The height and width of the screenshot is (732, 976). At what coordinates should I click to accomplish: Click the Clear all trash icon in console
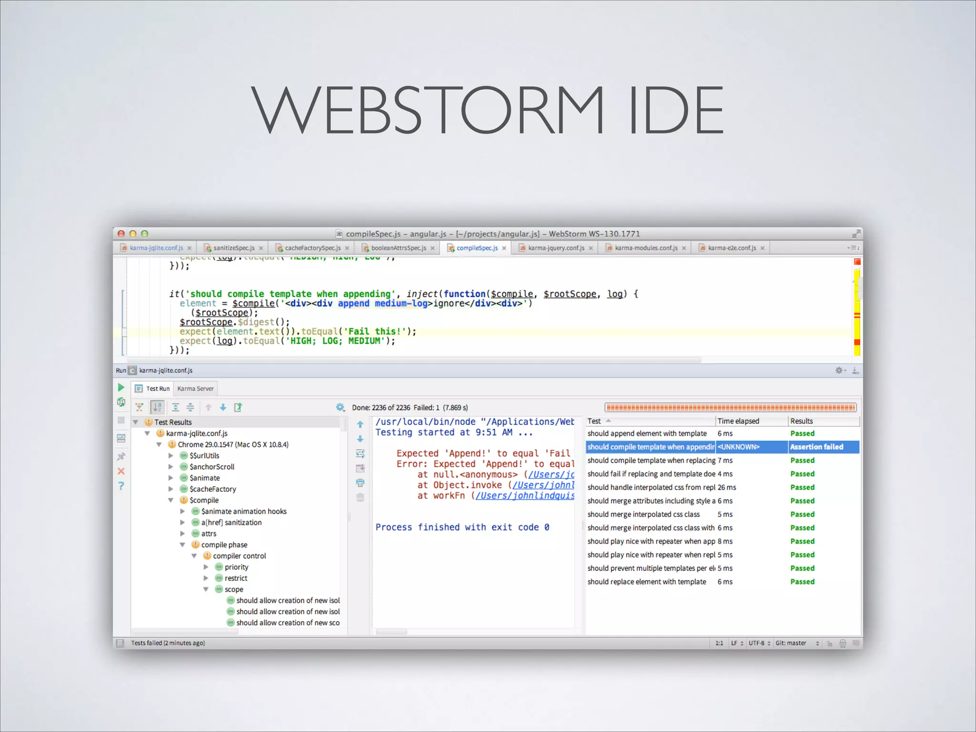(x=360, y=498)
